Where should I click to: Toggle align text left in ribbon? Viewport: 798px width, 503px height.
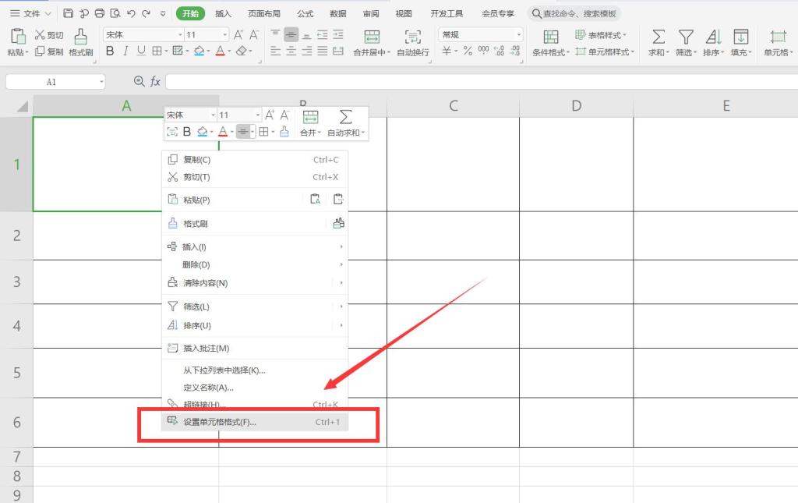(x=275, y=51)
